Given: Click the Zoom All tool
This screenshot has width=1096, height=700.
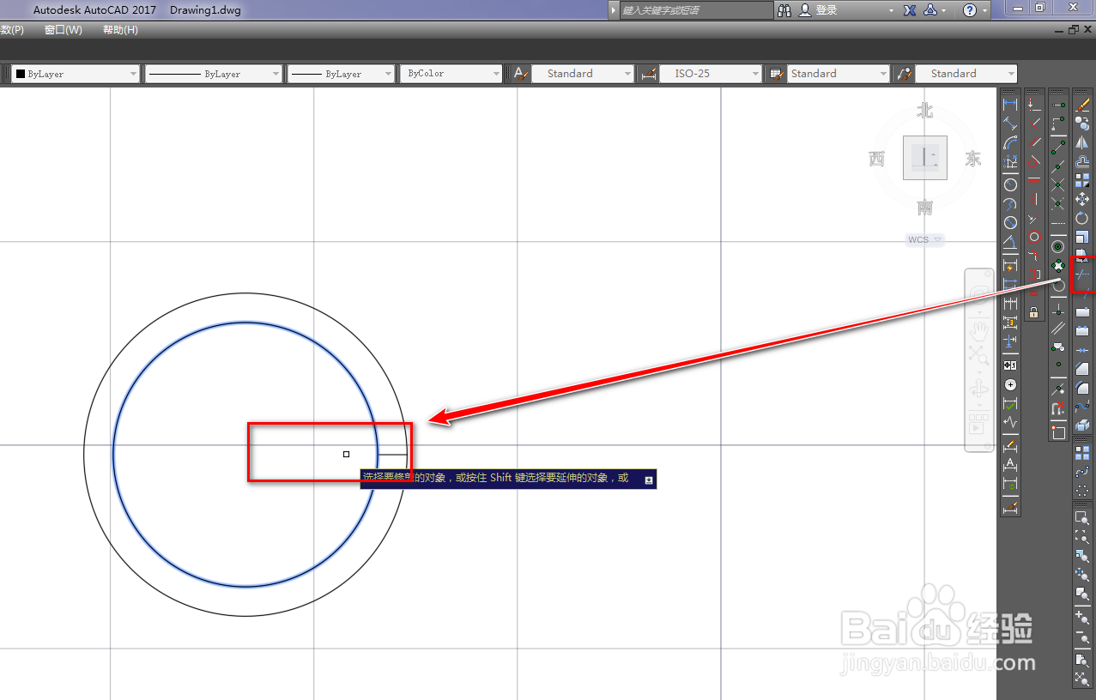Looking at the screenshot, I should 1082,660.
